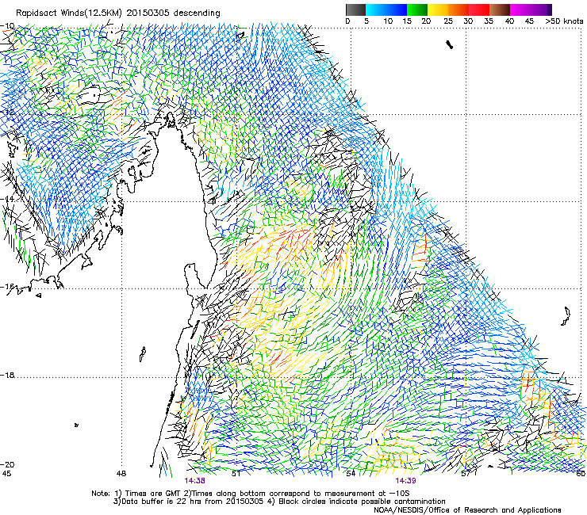This screenshot has height=515, width=587.
Task: Click the 'Times are GMT' note line
Action: (251, 494)
